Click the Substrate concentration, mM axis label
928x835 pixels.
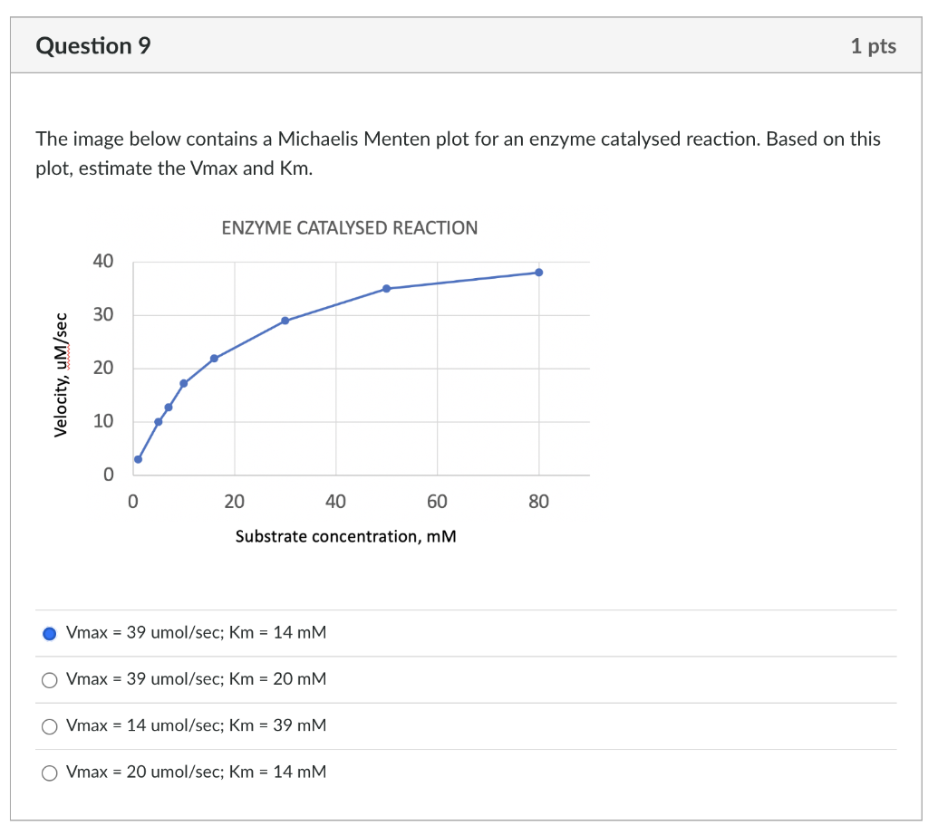[x=345, y=536]
